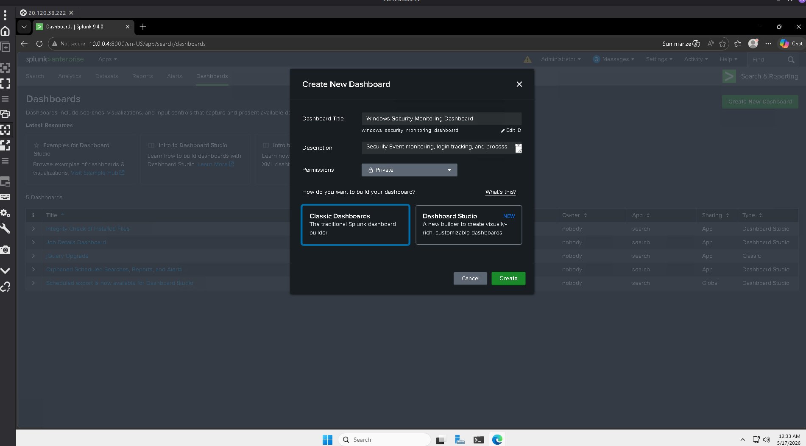Go back with the browser back arrow
This screenshot has height=446, width=806.
coord(24,44)
